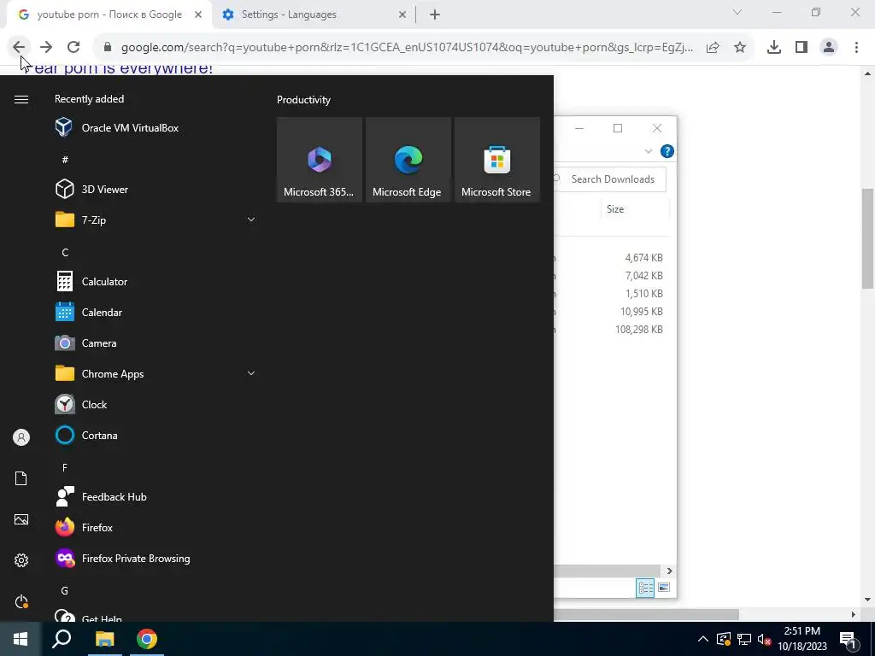Switch to Settings - Languages tab
The width and height of the screenshot is (875, 656).
288,15
